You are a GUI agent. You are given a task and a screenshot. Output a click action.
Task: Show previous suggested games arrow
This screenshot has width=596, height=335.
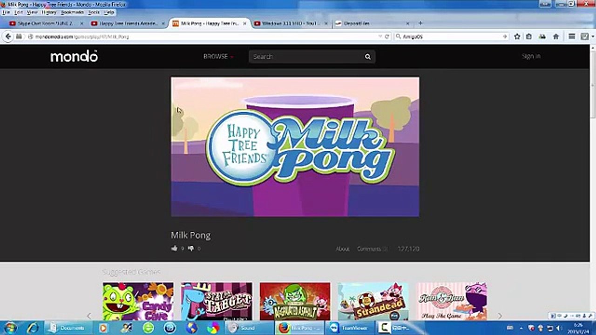coord(89,316)
